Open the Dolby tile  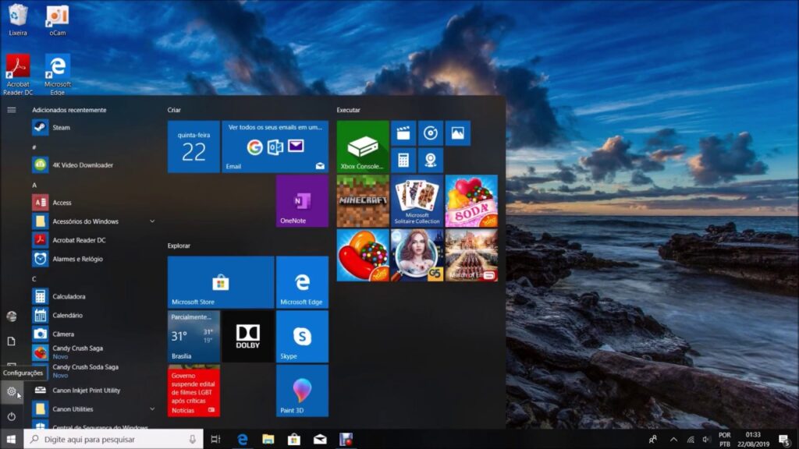pyautogui.click(x=248, y=337)
